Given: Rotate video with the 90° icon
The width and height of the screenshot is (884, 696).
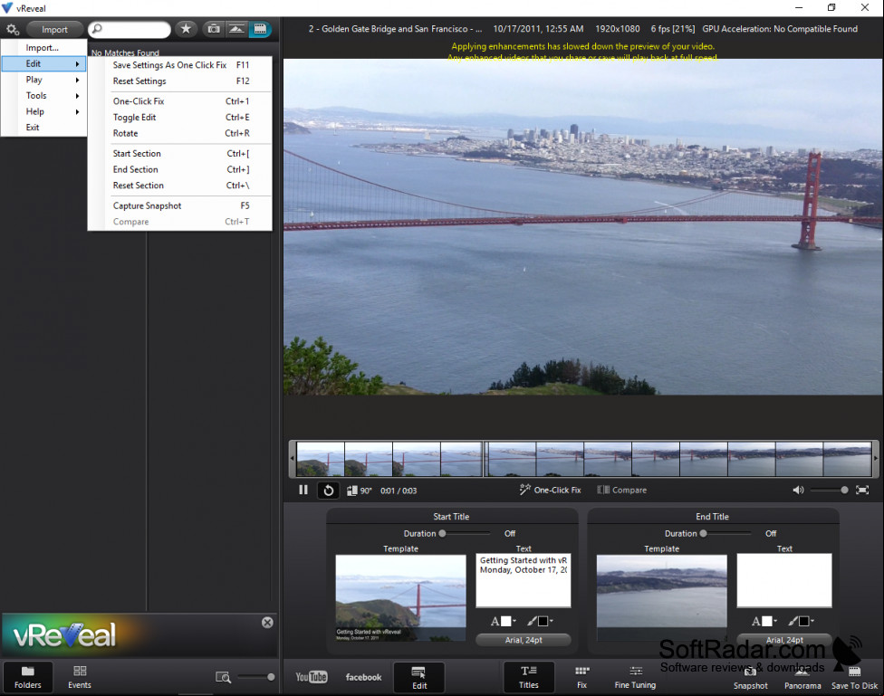Looking at the screenshot, I should click(359, 491).
